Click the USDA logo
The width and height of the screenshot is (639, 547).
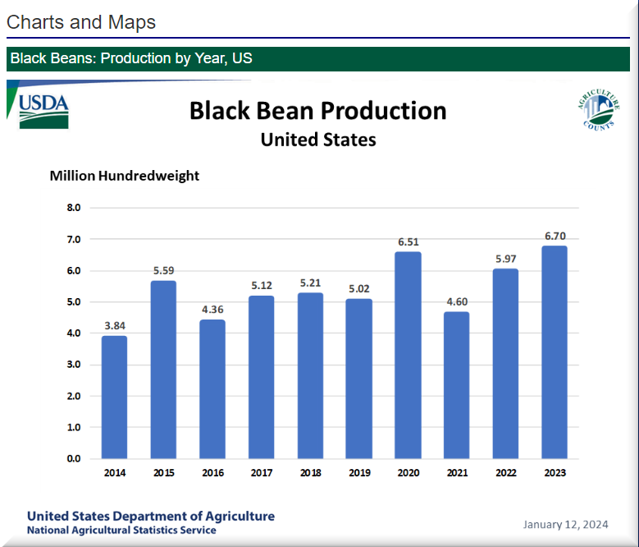(43, 111)
